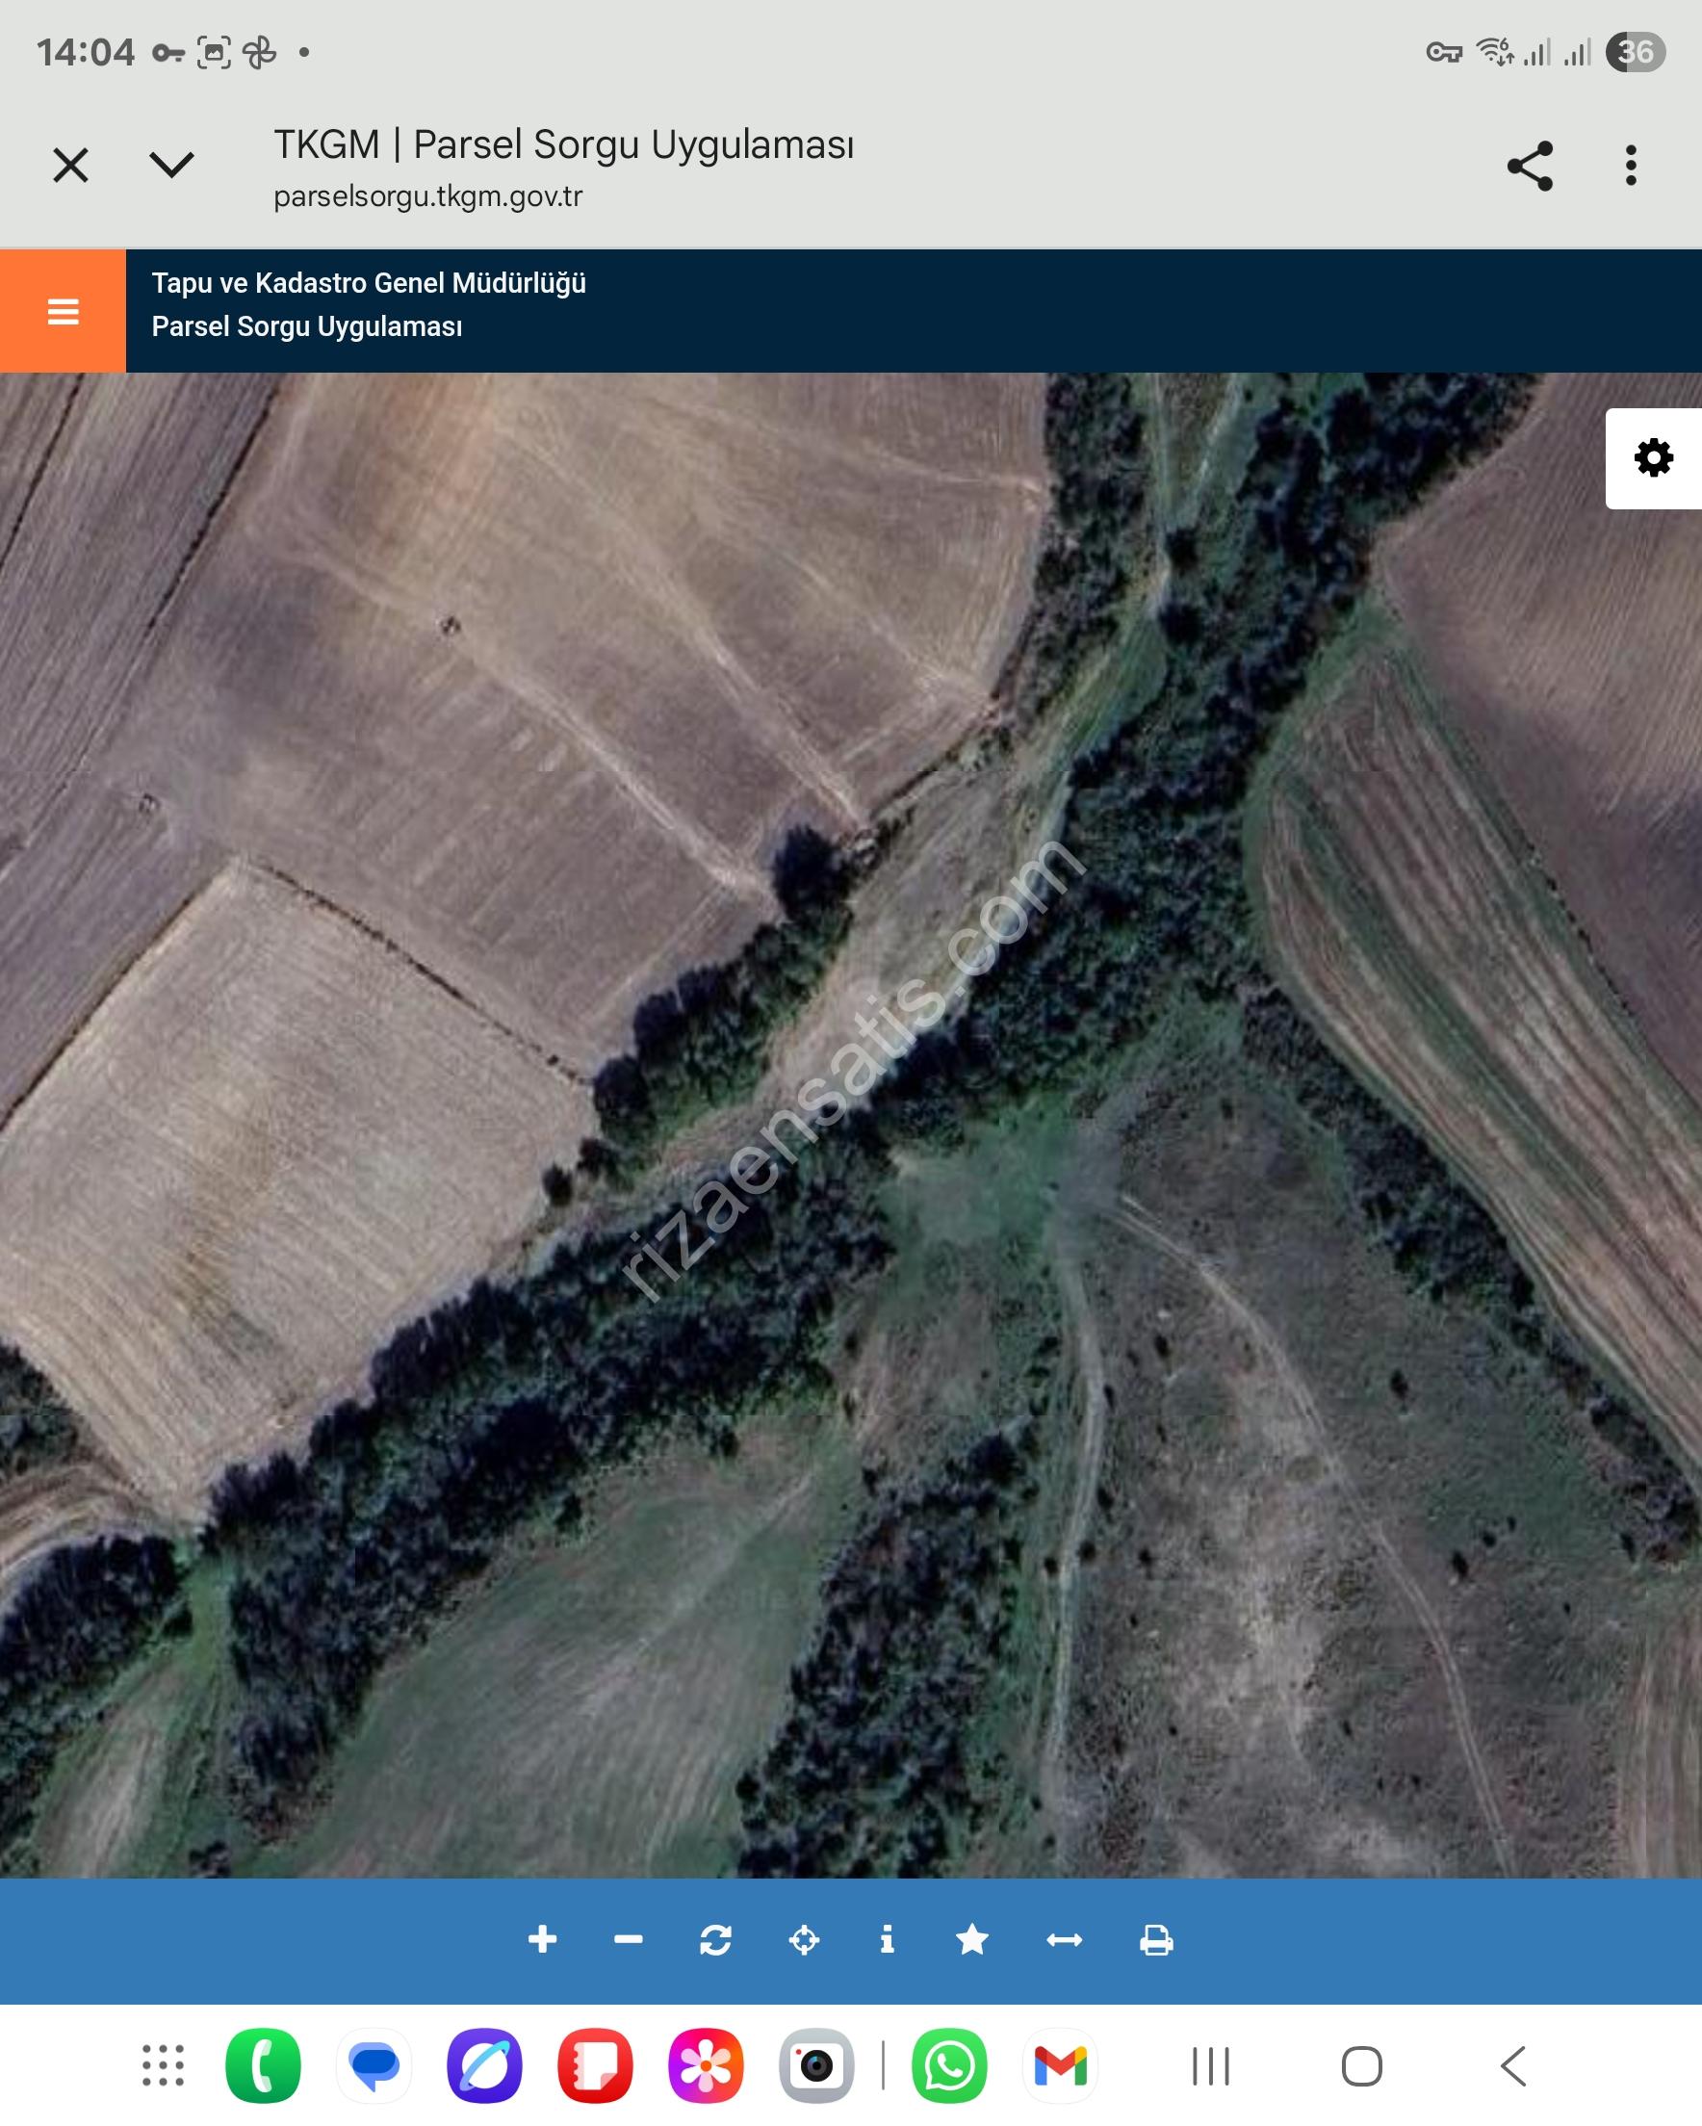Click the Parsel Sorgu Uygulaması header title

pos(307,326)
